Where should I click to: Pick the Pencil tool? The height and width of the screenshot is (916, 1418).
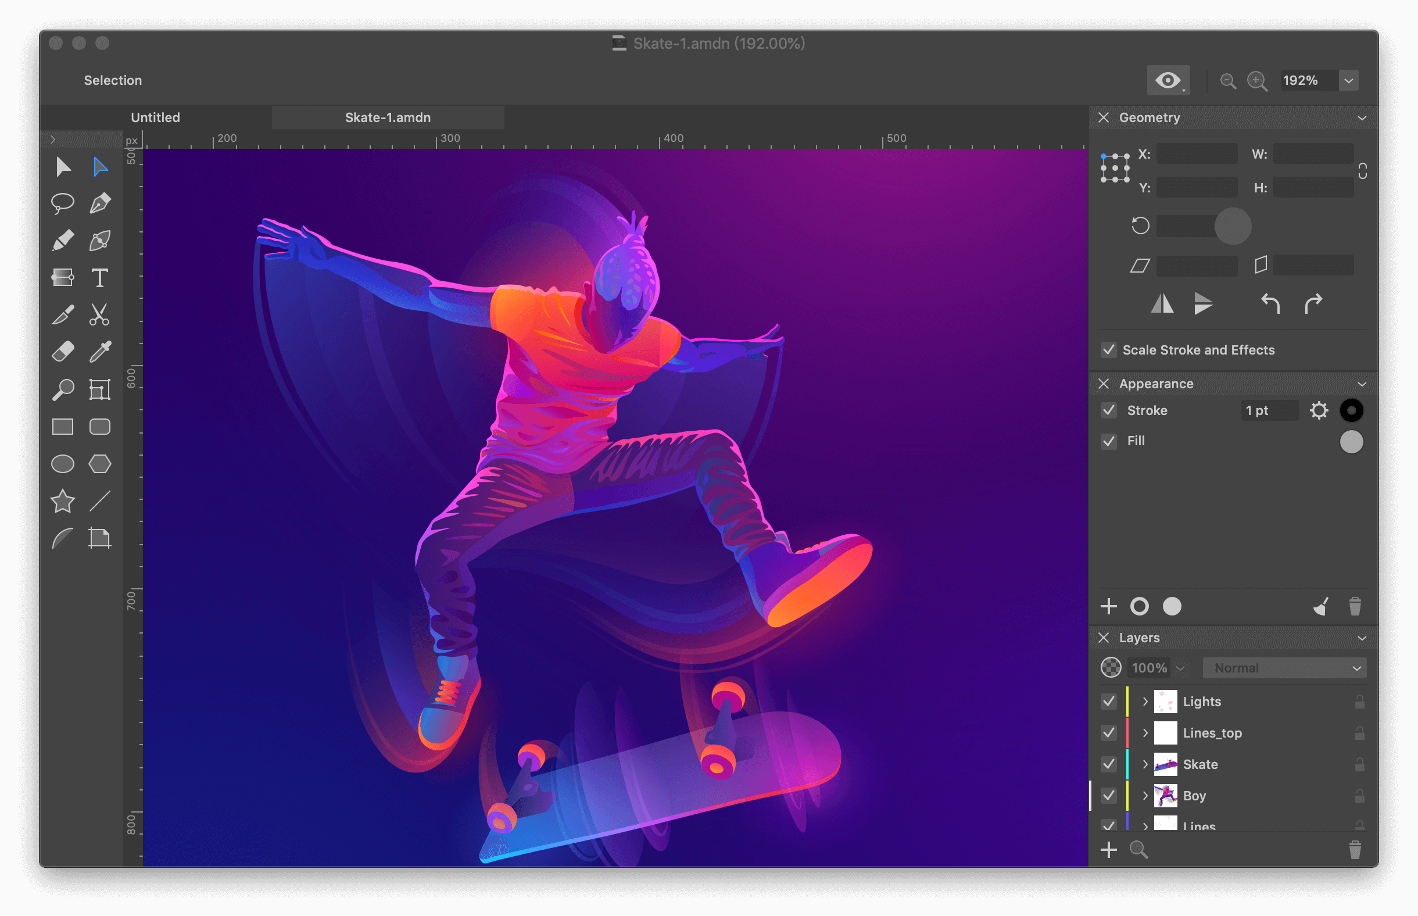(62, 241)
